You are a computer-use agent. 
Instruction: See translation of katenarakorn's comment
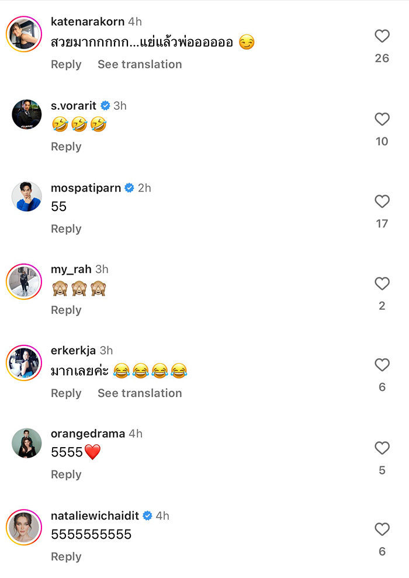pyautogui.click(x=140, y=64)
